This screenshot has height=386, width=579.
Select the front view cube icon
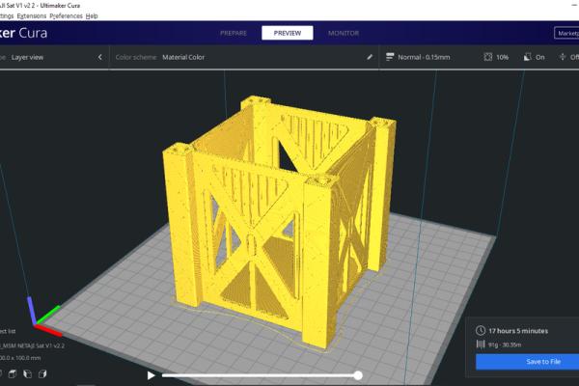(13, 373)
